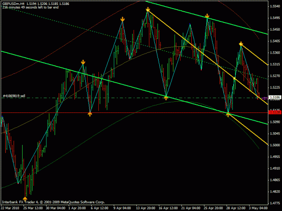This screenshot has width=282, height=211.
Task: Click the 1.4775 price axis label
Action: point(275,203)
